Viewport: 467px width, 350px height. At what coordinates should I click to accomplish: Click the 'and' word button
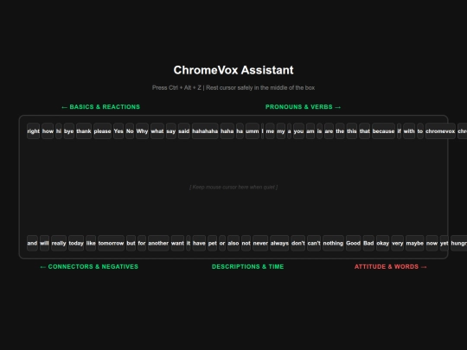pos(32,243)
